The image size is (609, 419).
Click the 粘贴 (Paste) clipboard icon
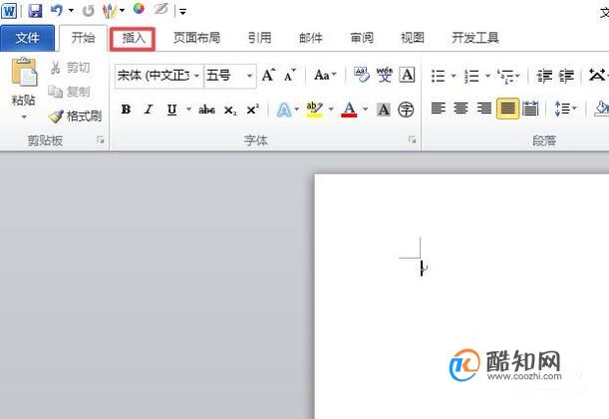pos(24,73)
